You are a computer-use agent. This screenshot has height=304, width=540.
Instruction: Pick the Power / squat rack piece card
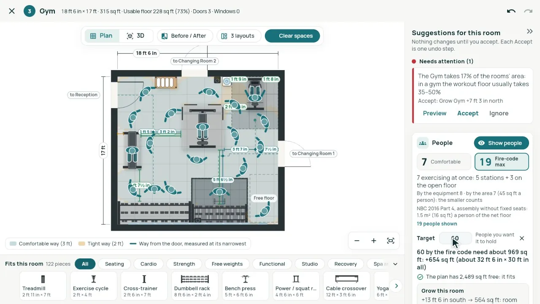tap(296, 286)
